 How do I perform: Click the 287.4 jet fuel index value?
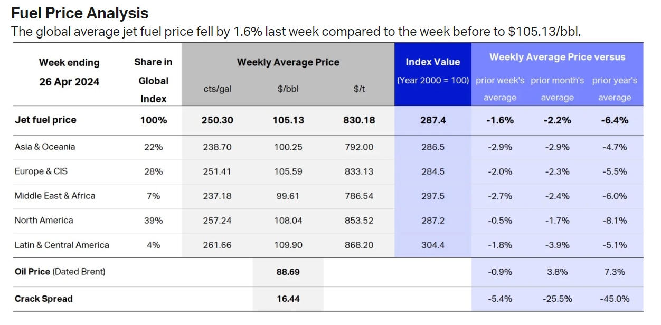click(433, 120)
